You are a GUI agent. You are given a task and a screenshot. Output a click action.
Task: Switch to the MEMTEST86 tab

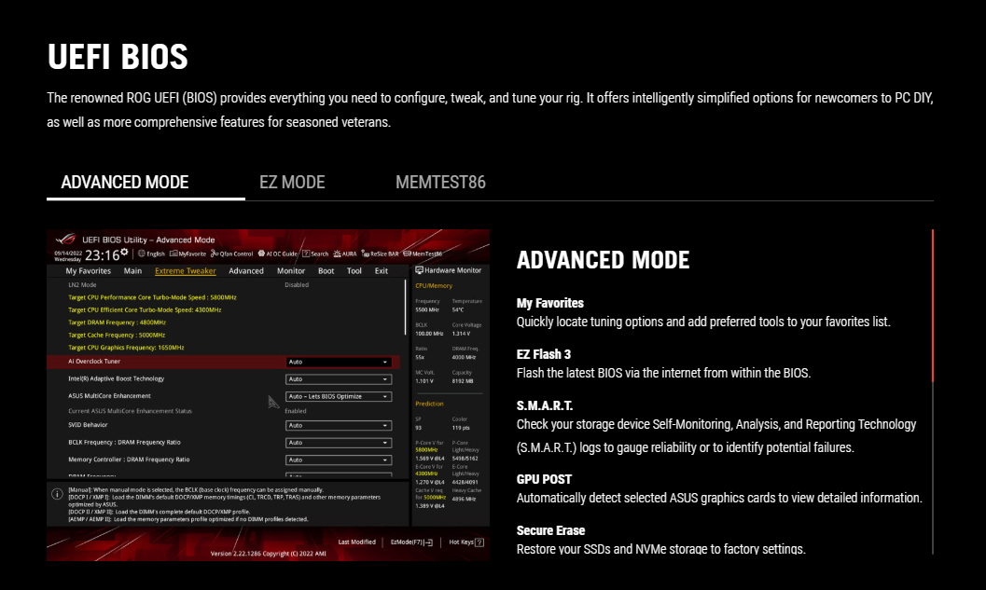440,182
